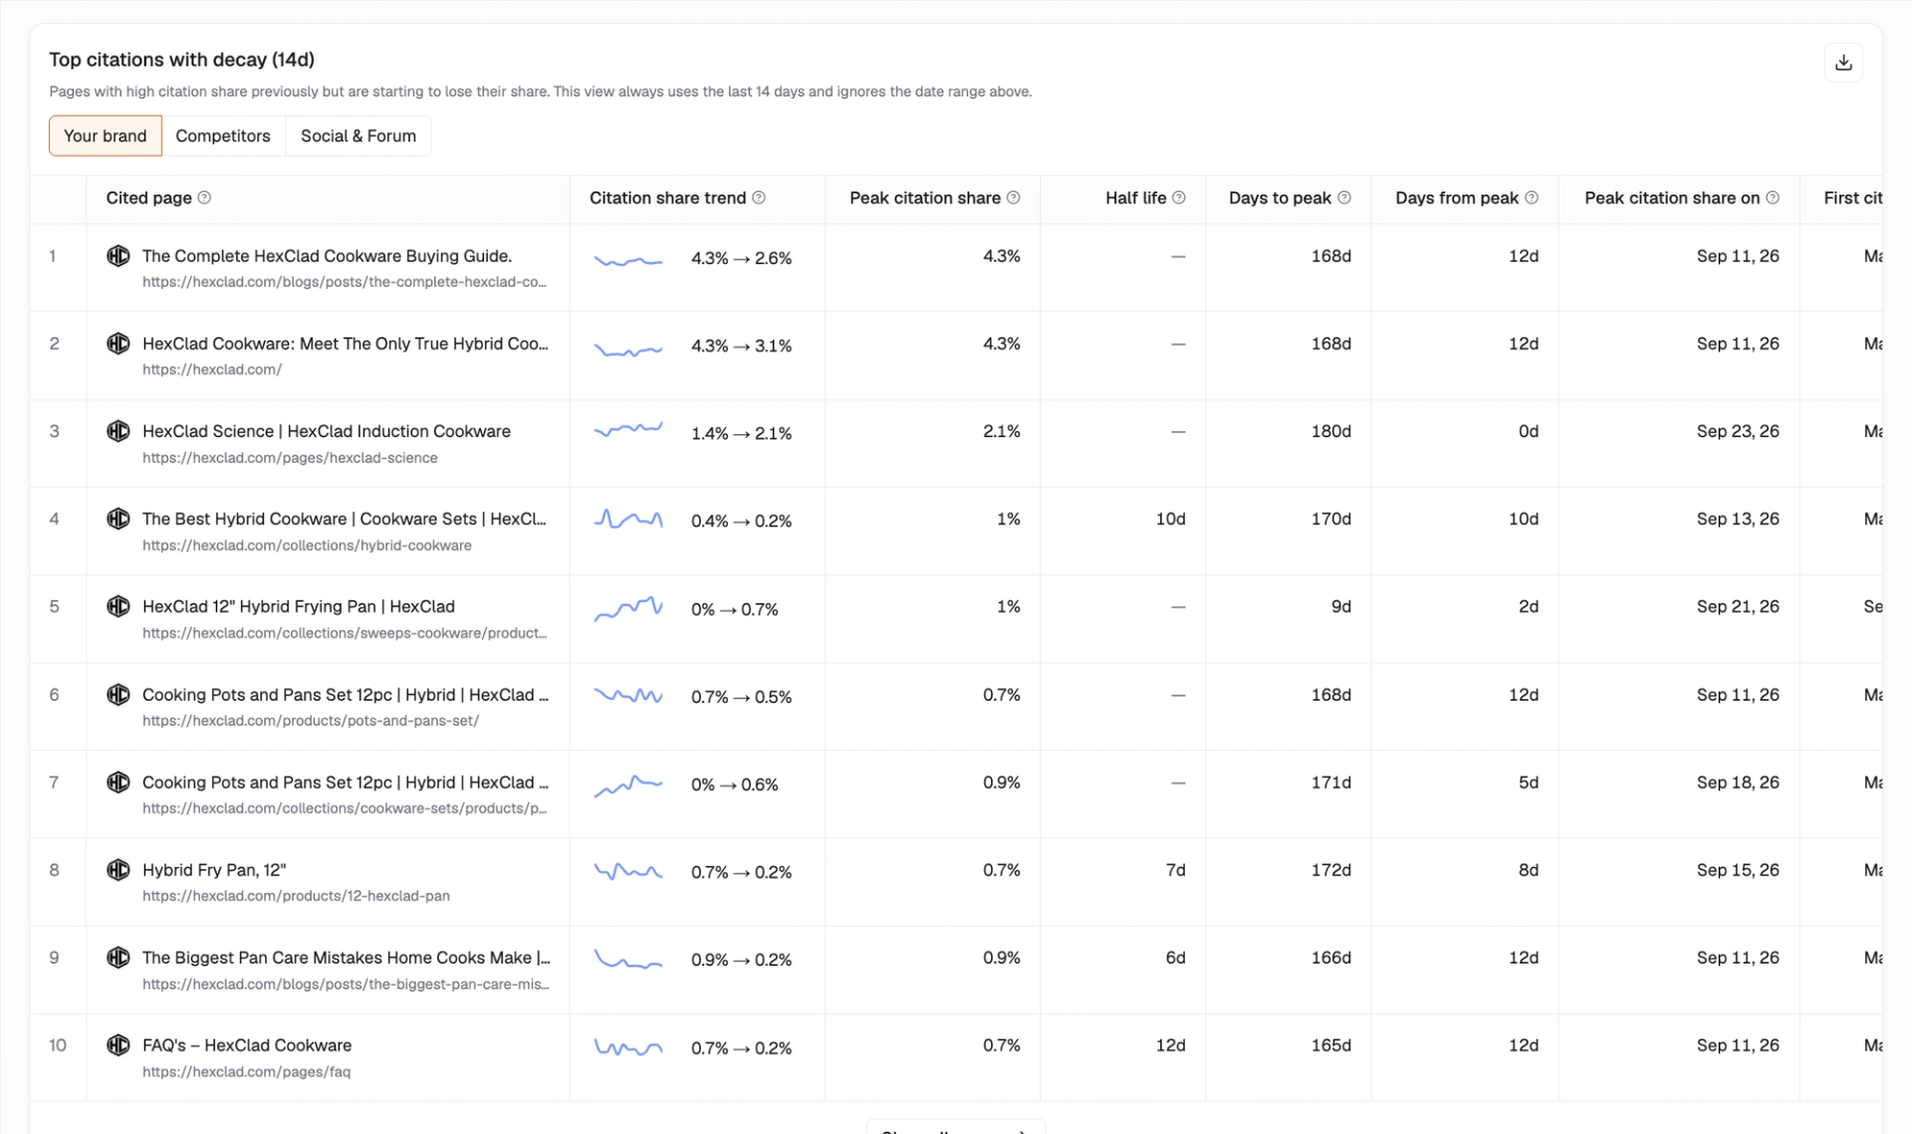Image resolution: width=1912 pixels, height=1134 pixels.
Task: Click URL hexclad.com/products/pots-and-pans-set/
Action: pos(311,721)
